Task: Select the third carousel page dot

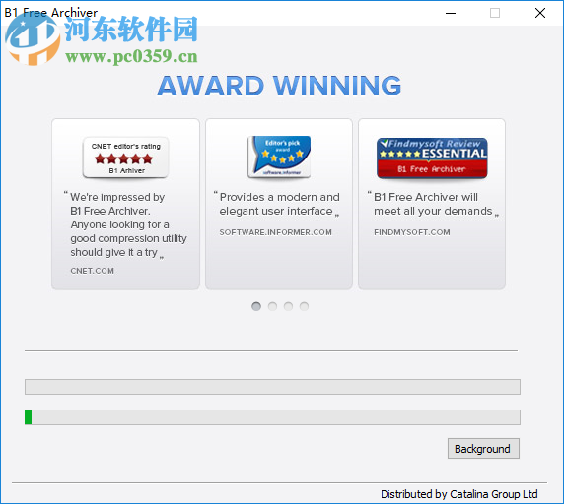Action: click(x=288, y=306)
